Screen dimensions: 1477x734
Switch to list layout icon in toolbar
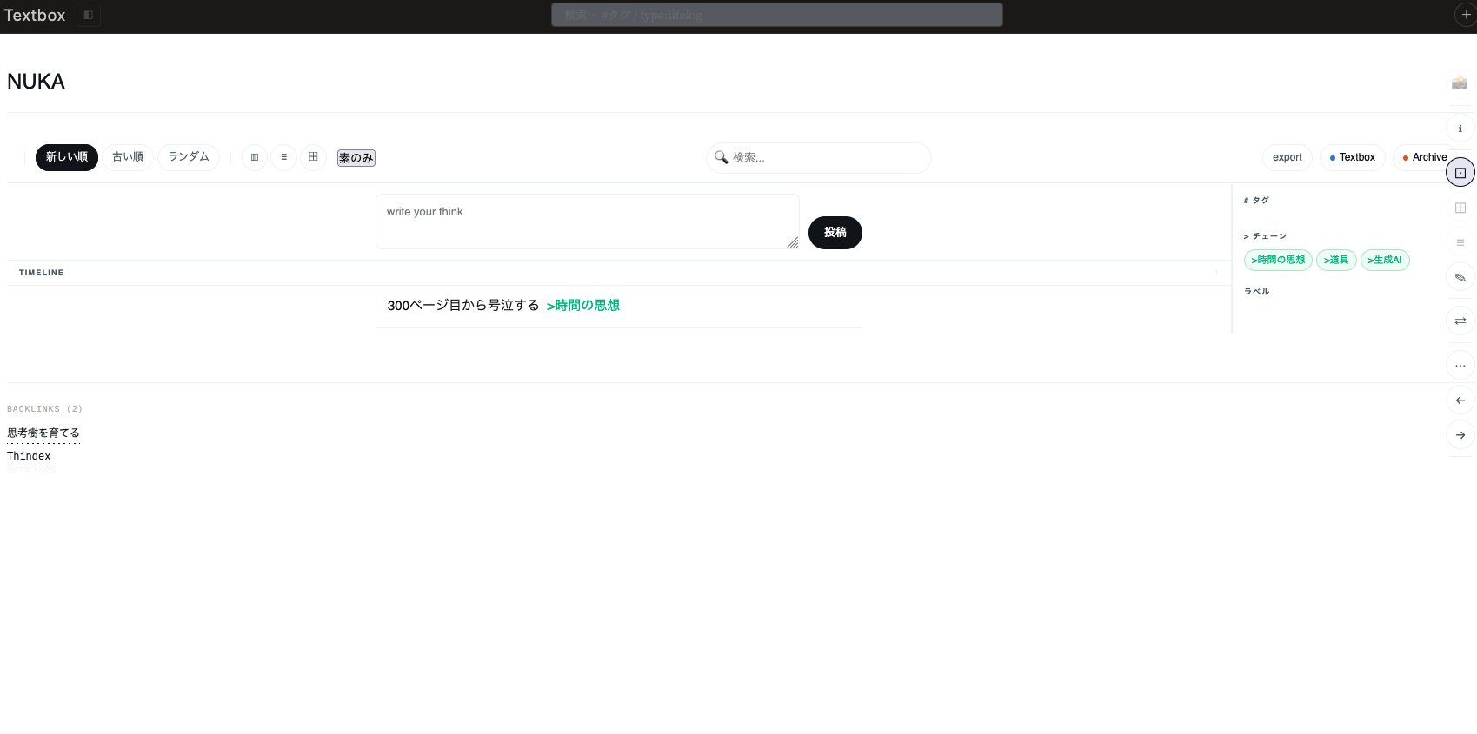click(284, 157)
